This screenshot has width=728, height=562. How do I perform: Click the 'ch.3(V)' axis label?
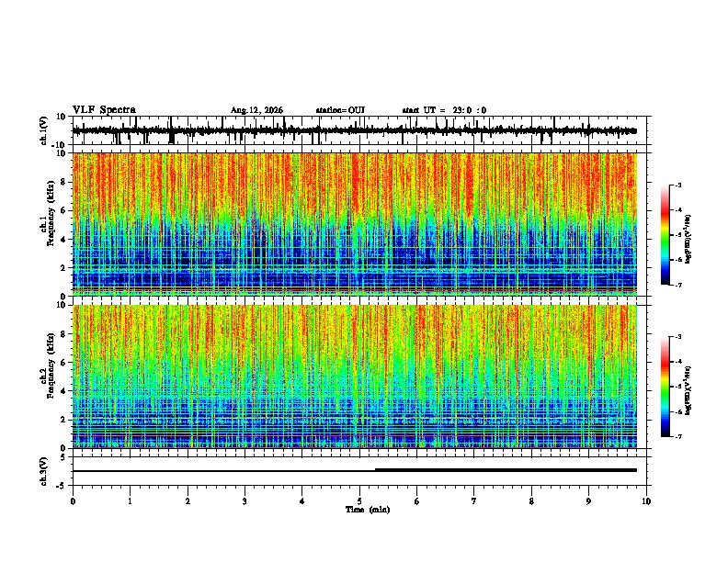pos(44,471)
